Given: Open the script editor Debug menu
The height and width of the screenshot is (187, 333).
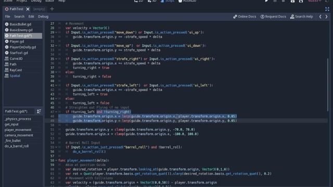Looking at the screenshot, I should pos(43,17).
